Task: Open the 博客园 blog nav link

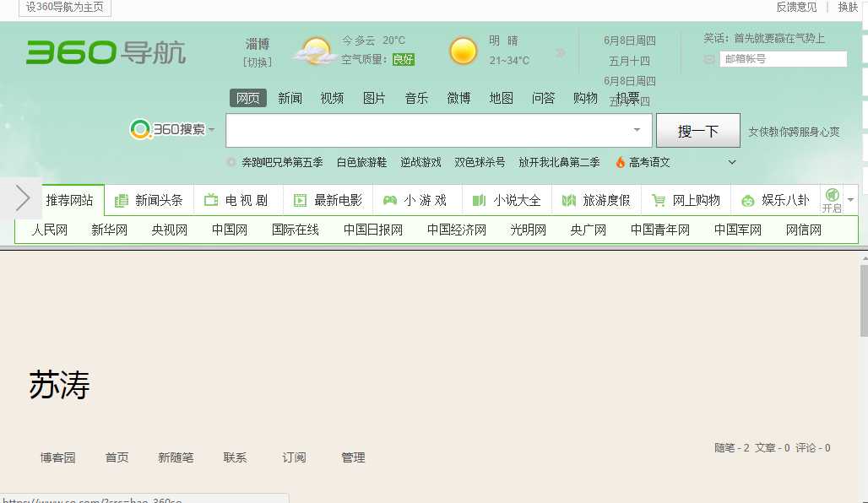Action: 57,457
